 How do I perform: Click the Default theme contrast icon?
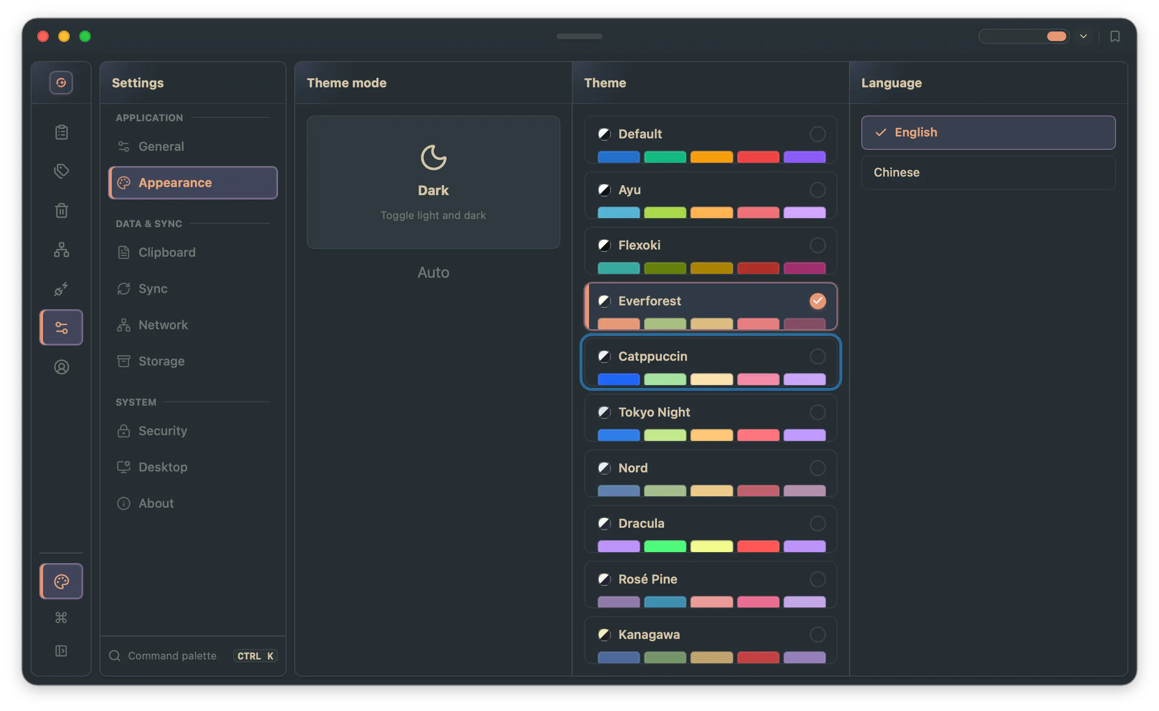(604, 134)
